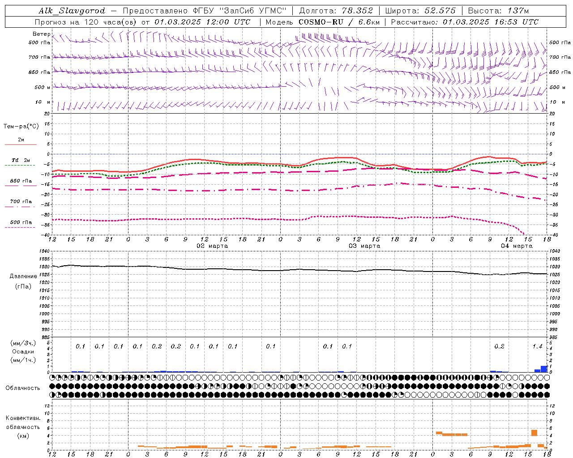
Task: Click the 10 м wind level label on the left
Action: pyautogui.click(x=43, y=102)
